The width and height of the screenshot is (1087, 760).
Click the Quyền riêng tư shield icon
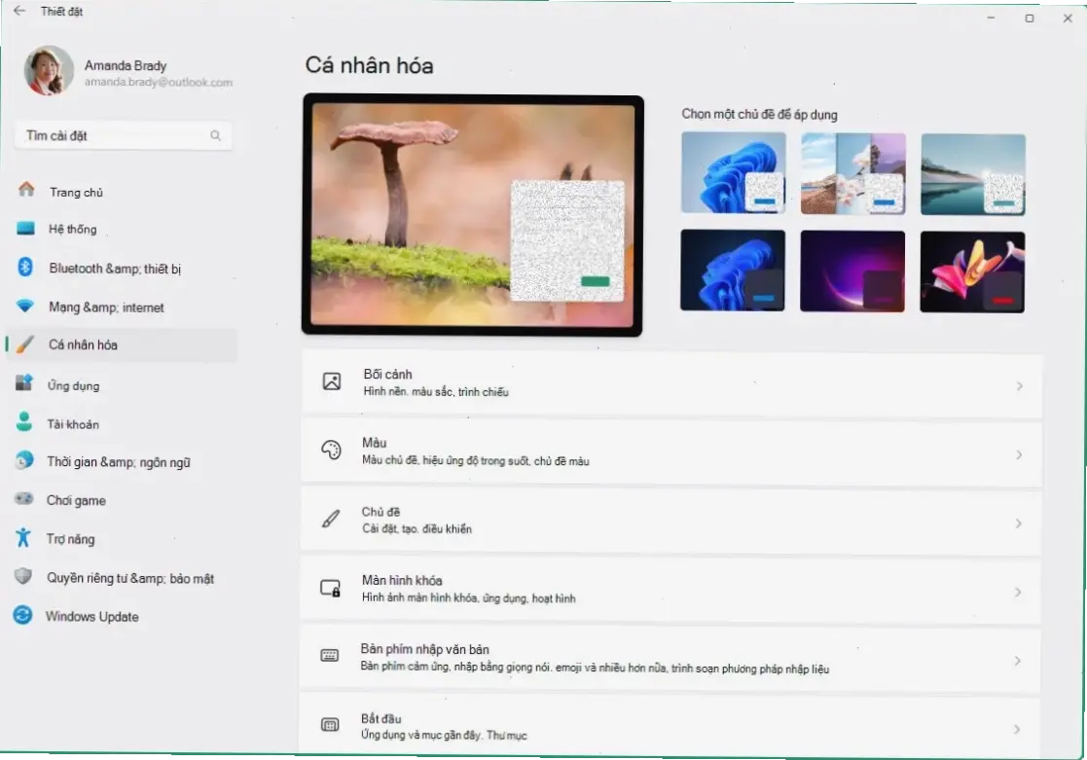point(24,577)
